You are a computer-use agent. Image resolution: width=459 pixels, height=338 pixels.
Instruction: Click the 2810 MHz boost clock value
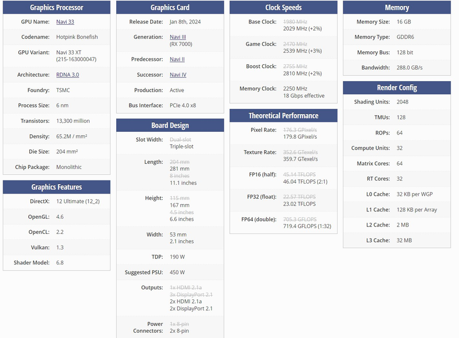[x=303, y=73]
